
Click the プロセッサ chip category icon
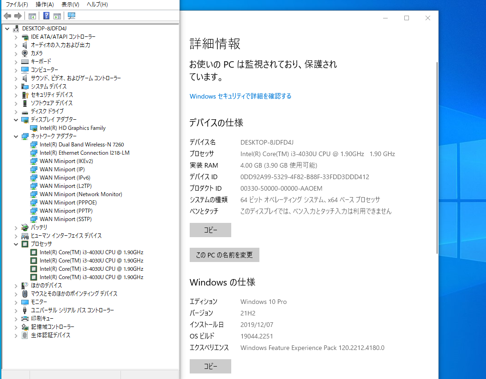25,244
